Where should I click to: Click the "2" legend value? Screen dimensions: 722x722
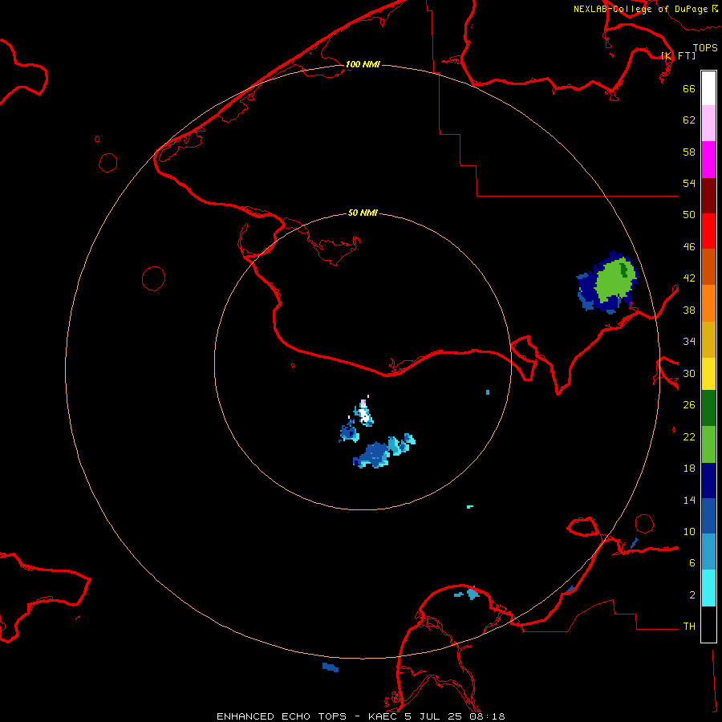coord(692,595)
